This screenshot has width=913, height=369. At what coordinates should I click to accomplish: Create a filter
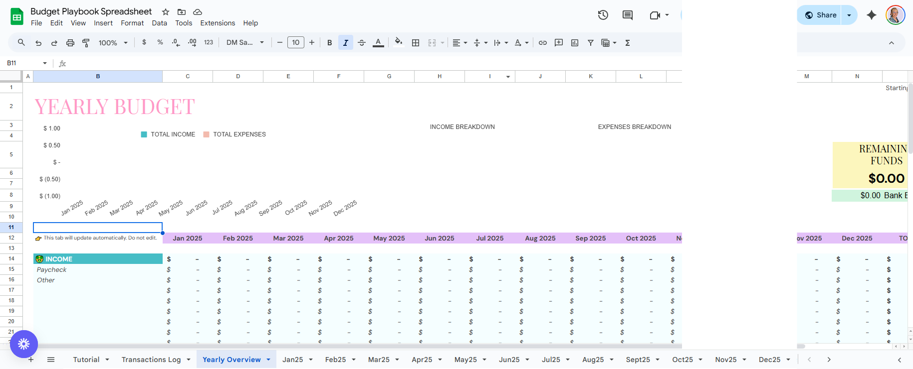(591, 43)
